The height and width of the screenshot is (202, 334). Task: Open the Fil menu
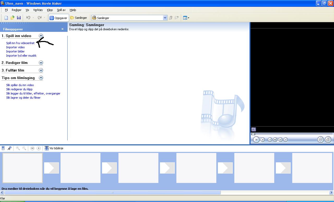pos(7,10)
